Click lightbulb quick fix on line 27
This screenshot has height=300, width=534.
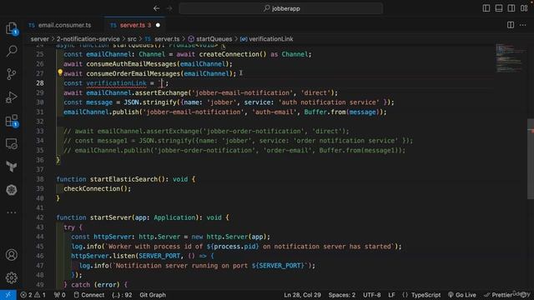60,72
